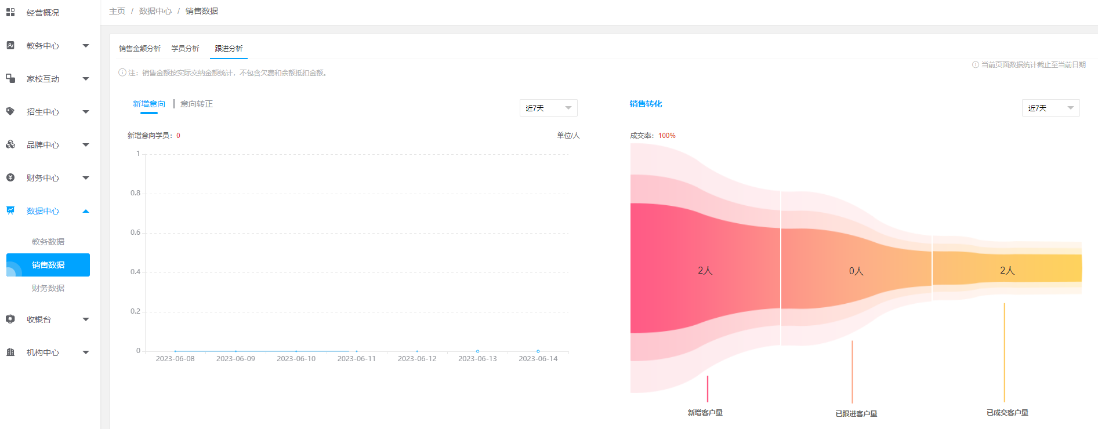The width and height of the screenshot is (1098, 429).
Task: Click the 机构中心 building icon
Action: click(10, 352)
